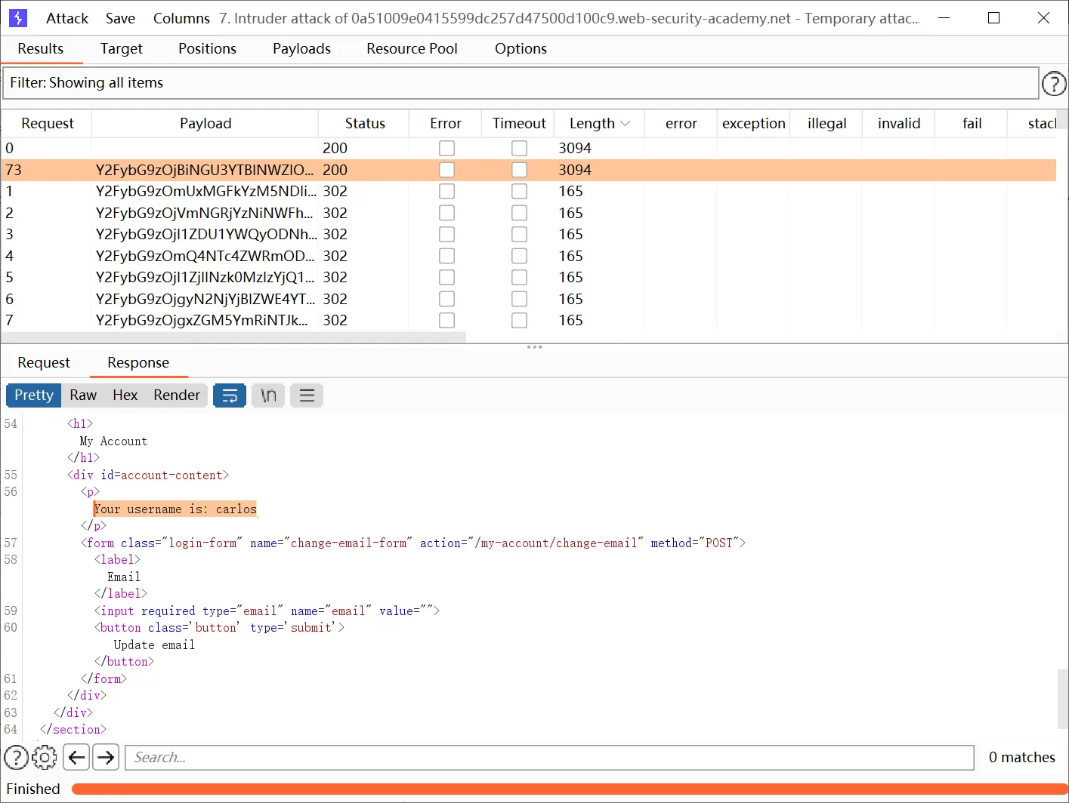Toggle Error checkbox for request 4
Screen dimensions: 1069x803
[446, 256]
